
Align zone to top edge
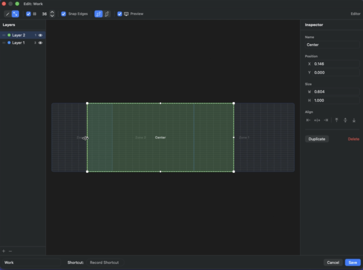[336, 120]
